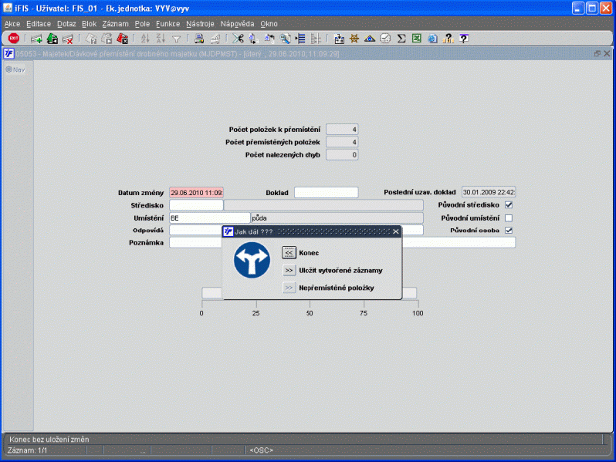Click the Středisko code field
Viewport: 616px width, 462px height.
196,205
